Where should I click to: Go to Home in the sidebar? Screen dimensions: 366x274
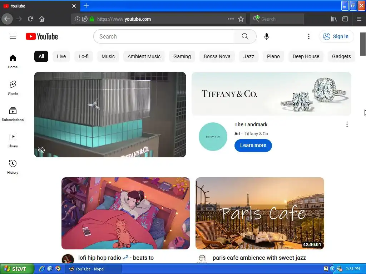point(13,61)
